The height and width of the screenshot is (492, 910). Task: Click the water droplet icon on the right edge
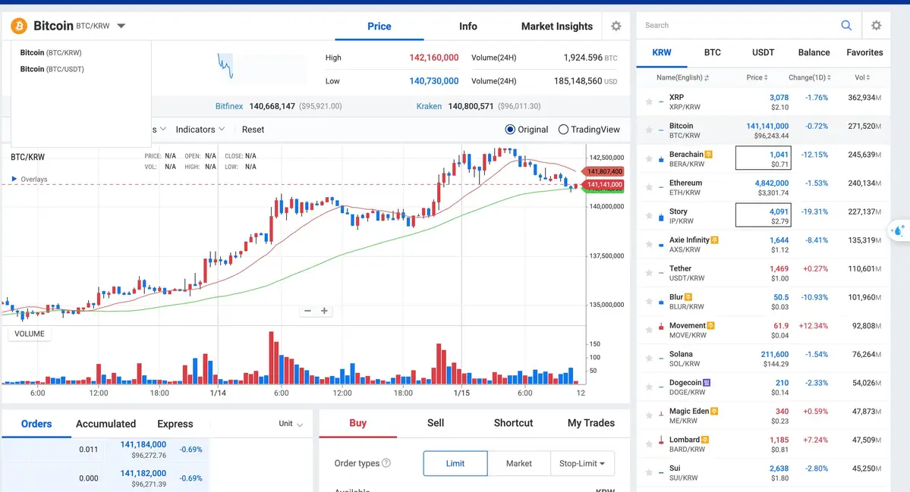pos(898,230)
